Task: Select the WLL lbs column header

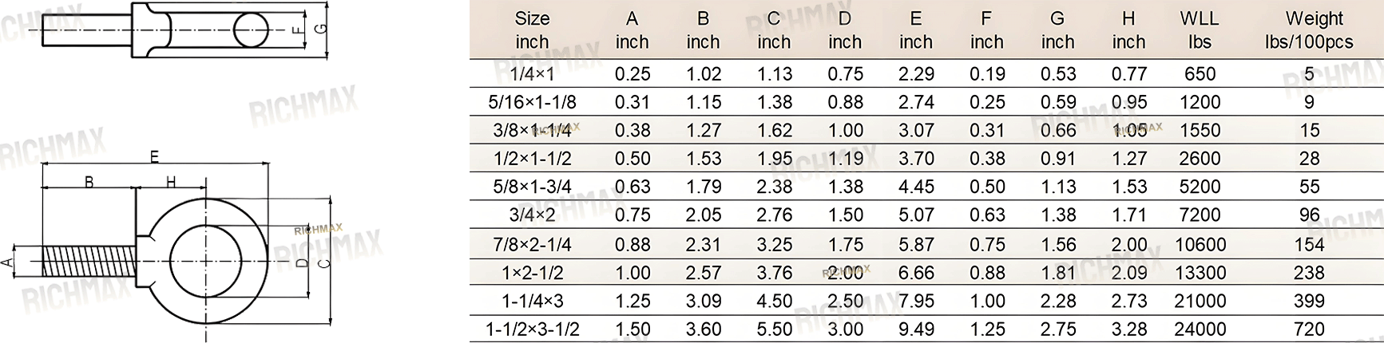Action: click(x=1200, y=30)
